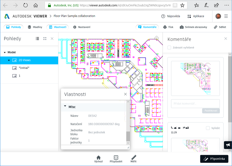Open the favorites hub icon
232x166 pixels.
coord(196,6)
